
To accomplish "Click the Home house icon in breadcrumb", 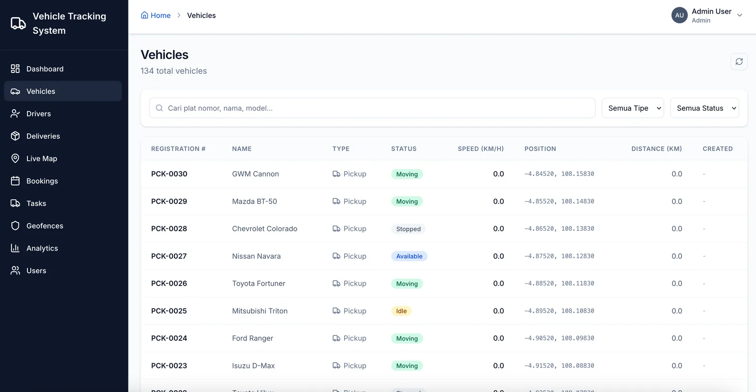I will (x=145, y=15).
